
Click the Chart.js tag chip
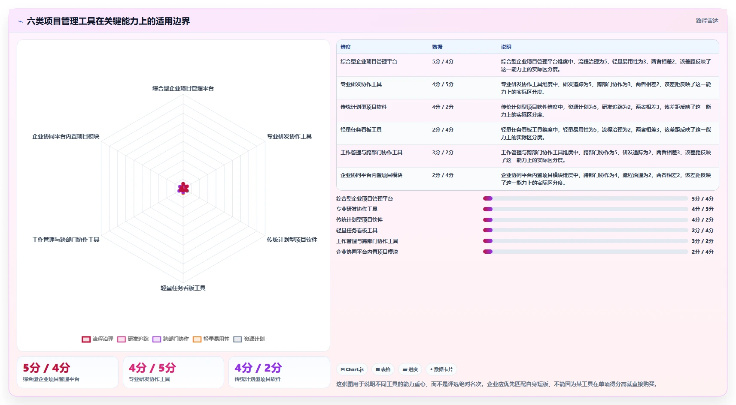pyautogui.click(x=352, y=369)
